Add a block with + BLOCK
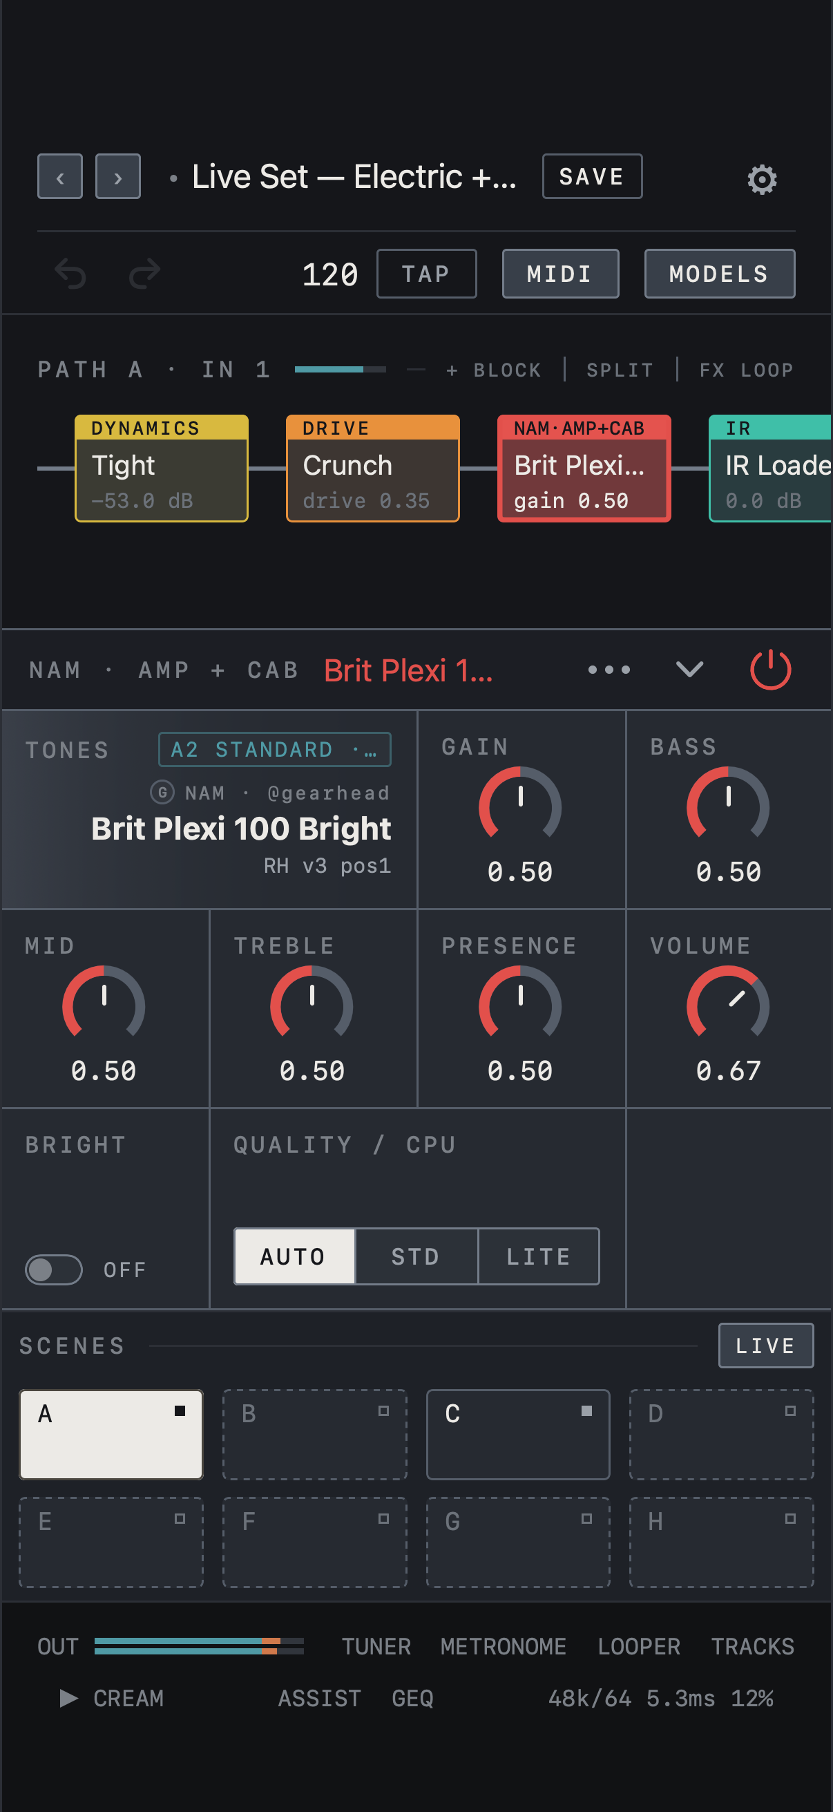The height and width of the screenshot is (1812, 833). (x=493, y=370)
